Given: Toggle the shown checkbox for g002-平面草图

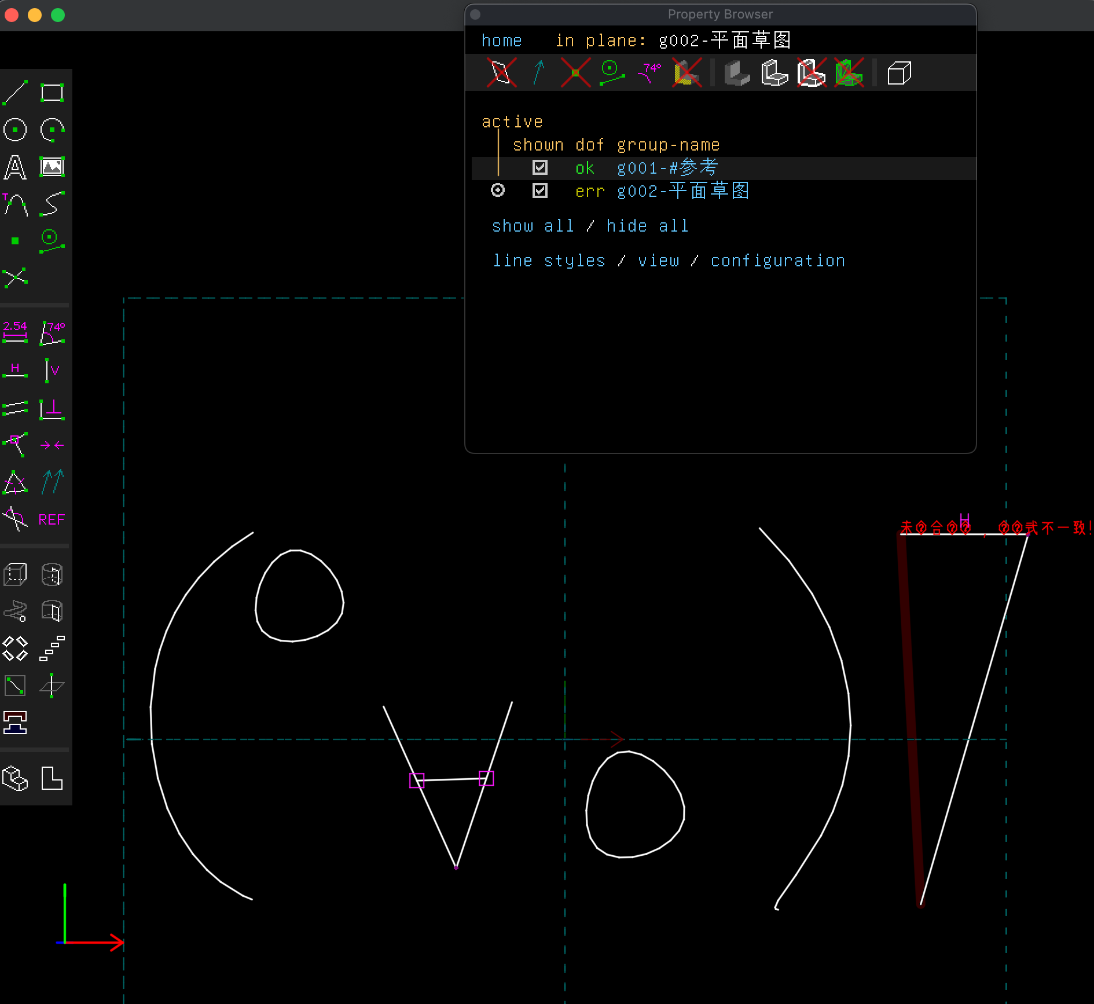Looking at the screenshot, I should point(539,190).
